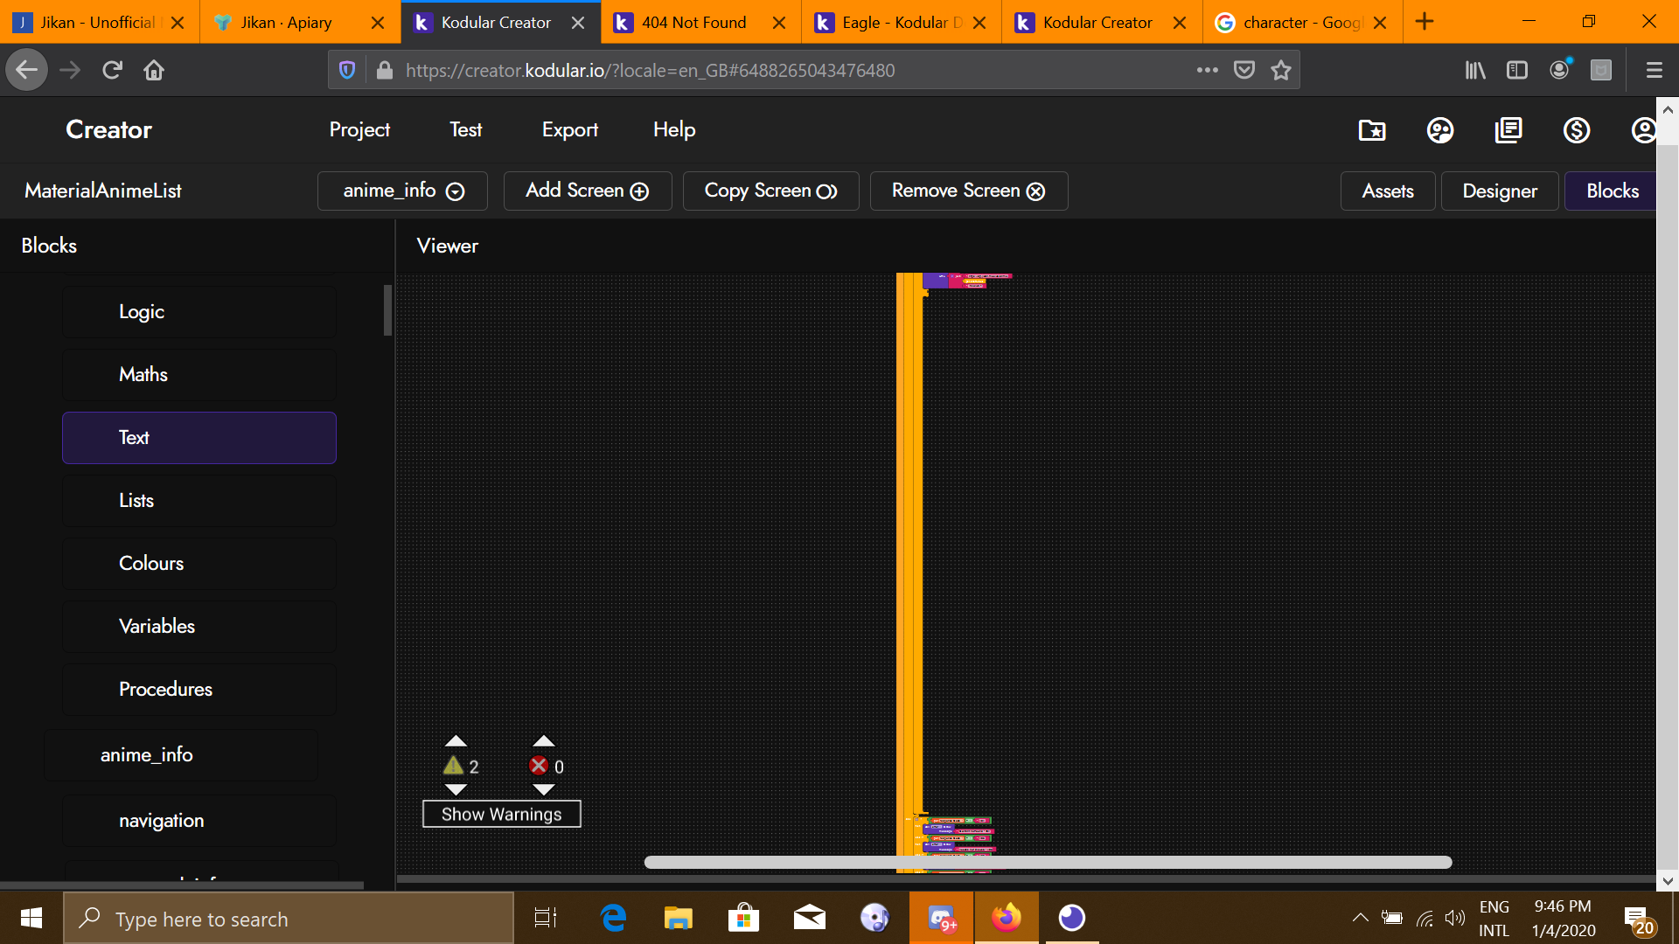Open the library documents icon
This screenshot has width=1679, height=944.
pyautogui.click(x=1508, y=130)
